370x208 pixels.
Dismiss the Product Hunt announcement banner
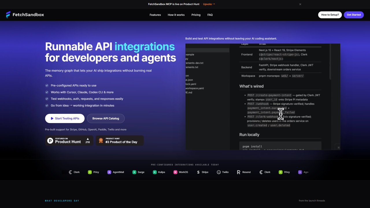300,4
